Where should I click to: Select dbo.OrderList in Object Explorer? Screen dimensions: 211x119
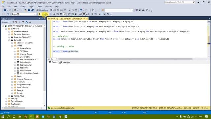(25, 71)
